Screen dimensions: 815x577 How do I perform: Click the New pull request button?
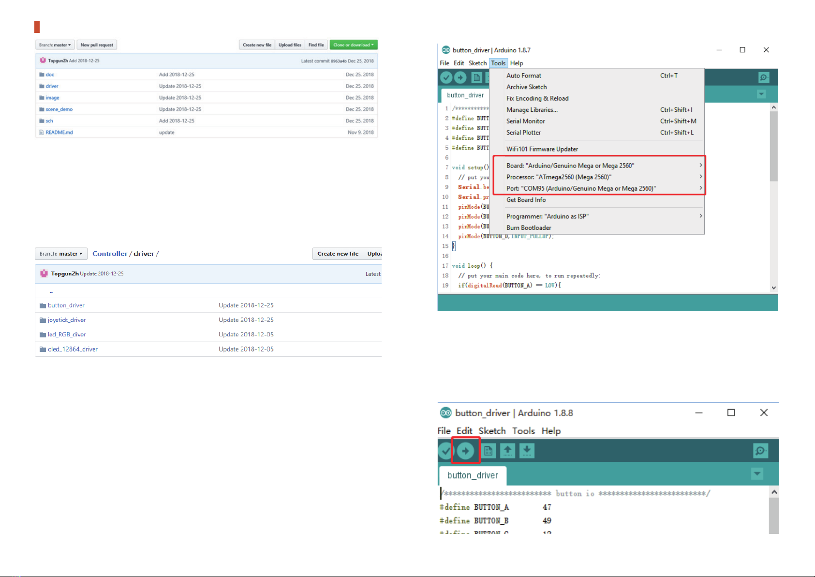(x=97, y=45)
